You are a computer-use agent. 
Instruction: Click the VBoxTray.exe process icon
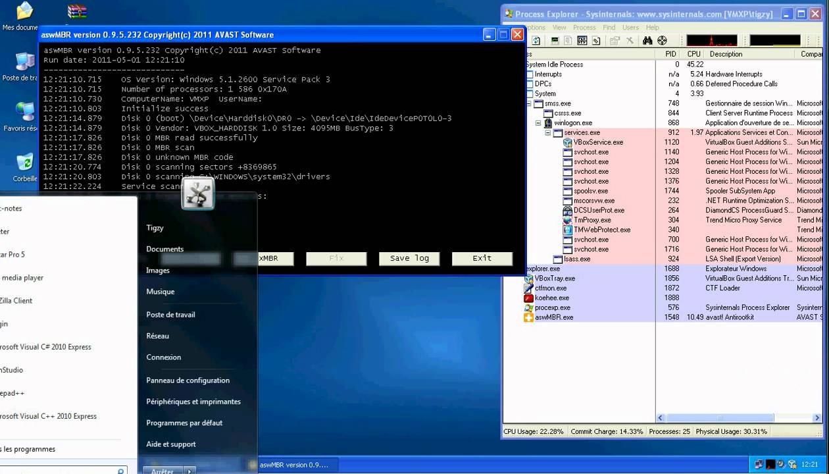pos(528,278)
